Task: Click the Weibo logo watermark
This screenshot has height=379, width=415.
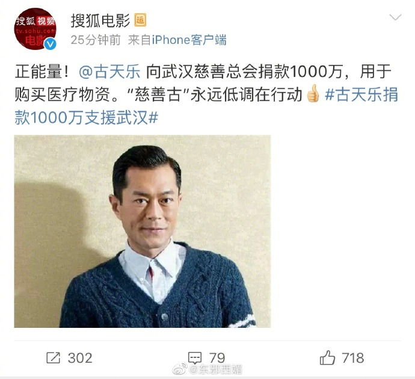Action: 180,369
